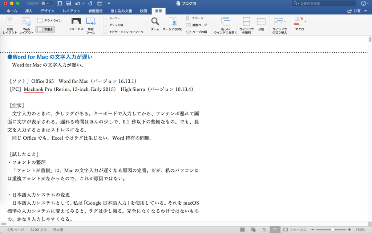Click the text ・日本語入力システムの変更
The image size is (372, 233).
tap(39, 195)
